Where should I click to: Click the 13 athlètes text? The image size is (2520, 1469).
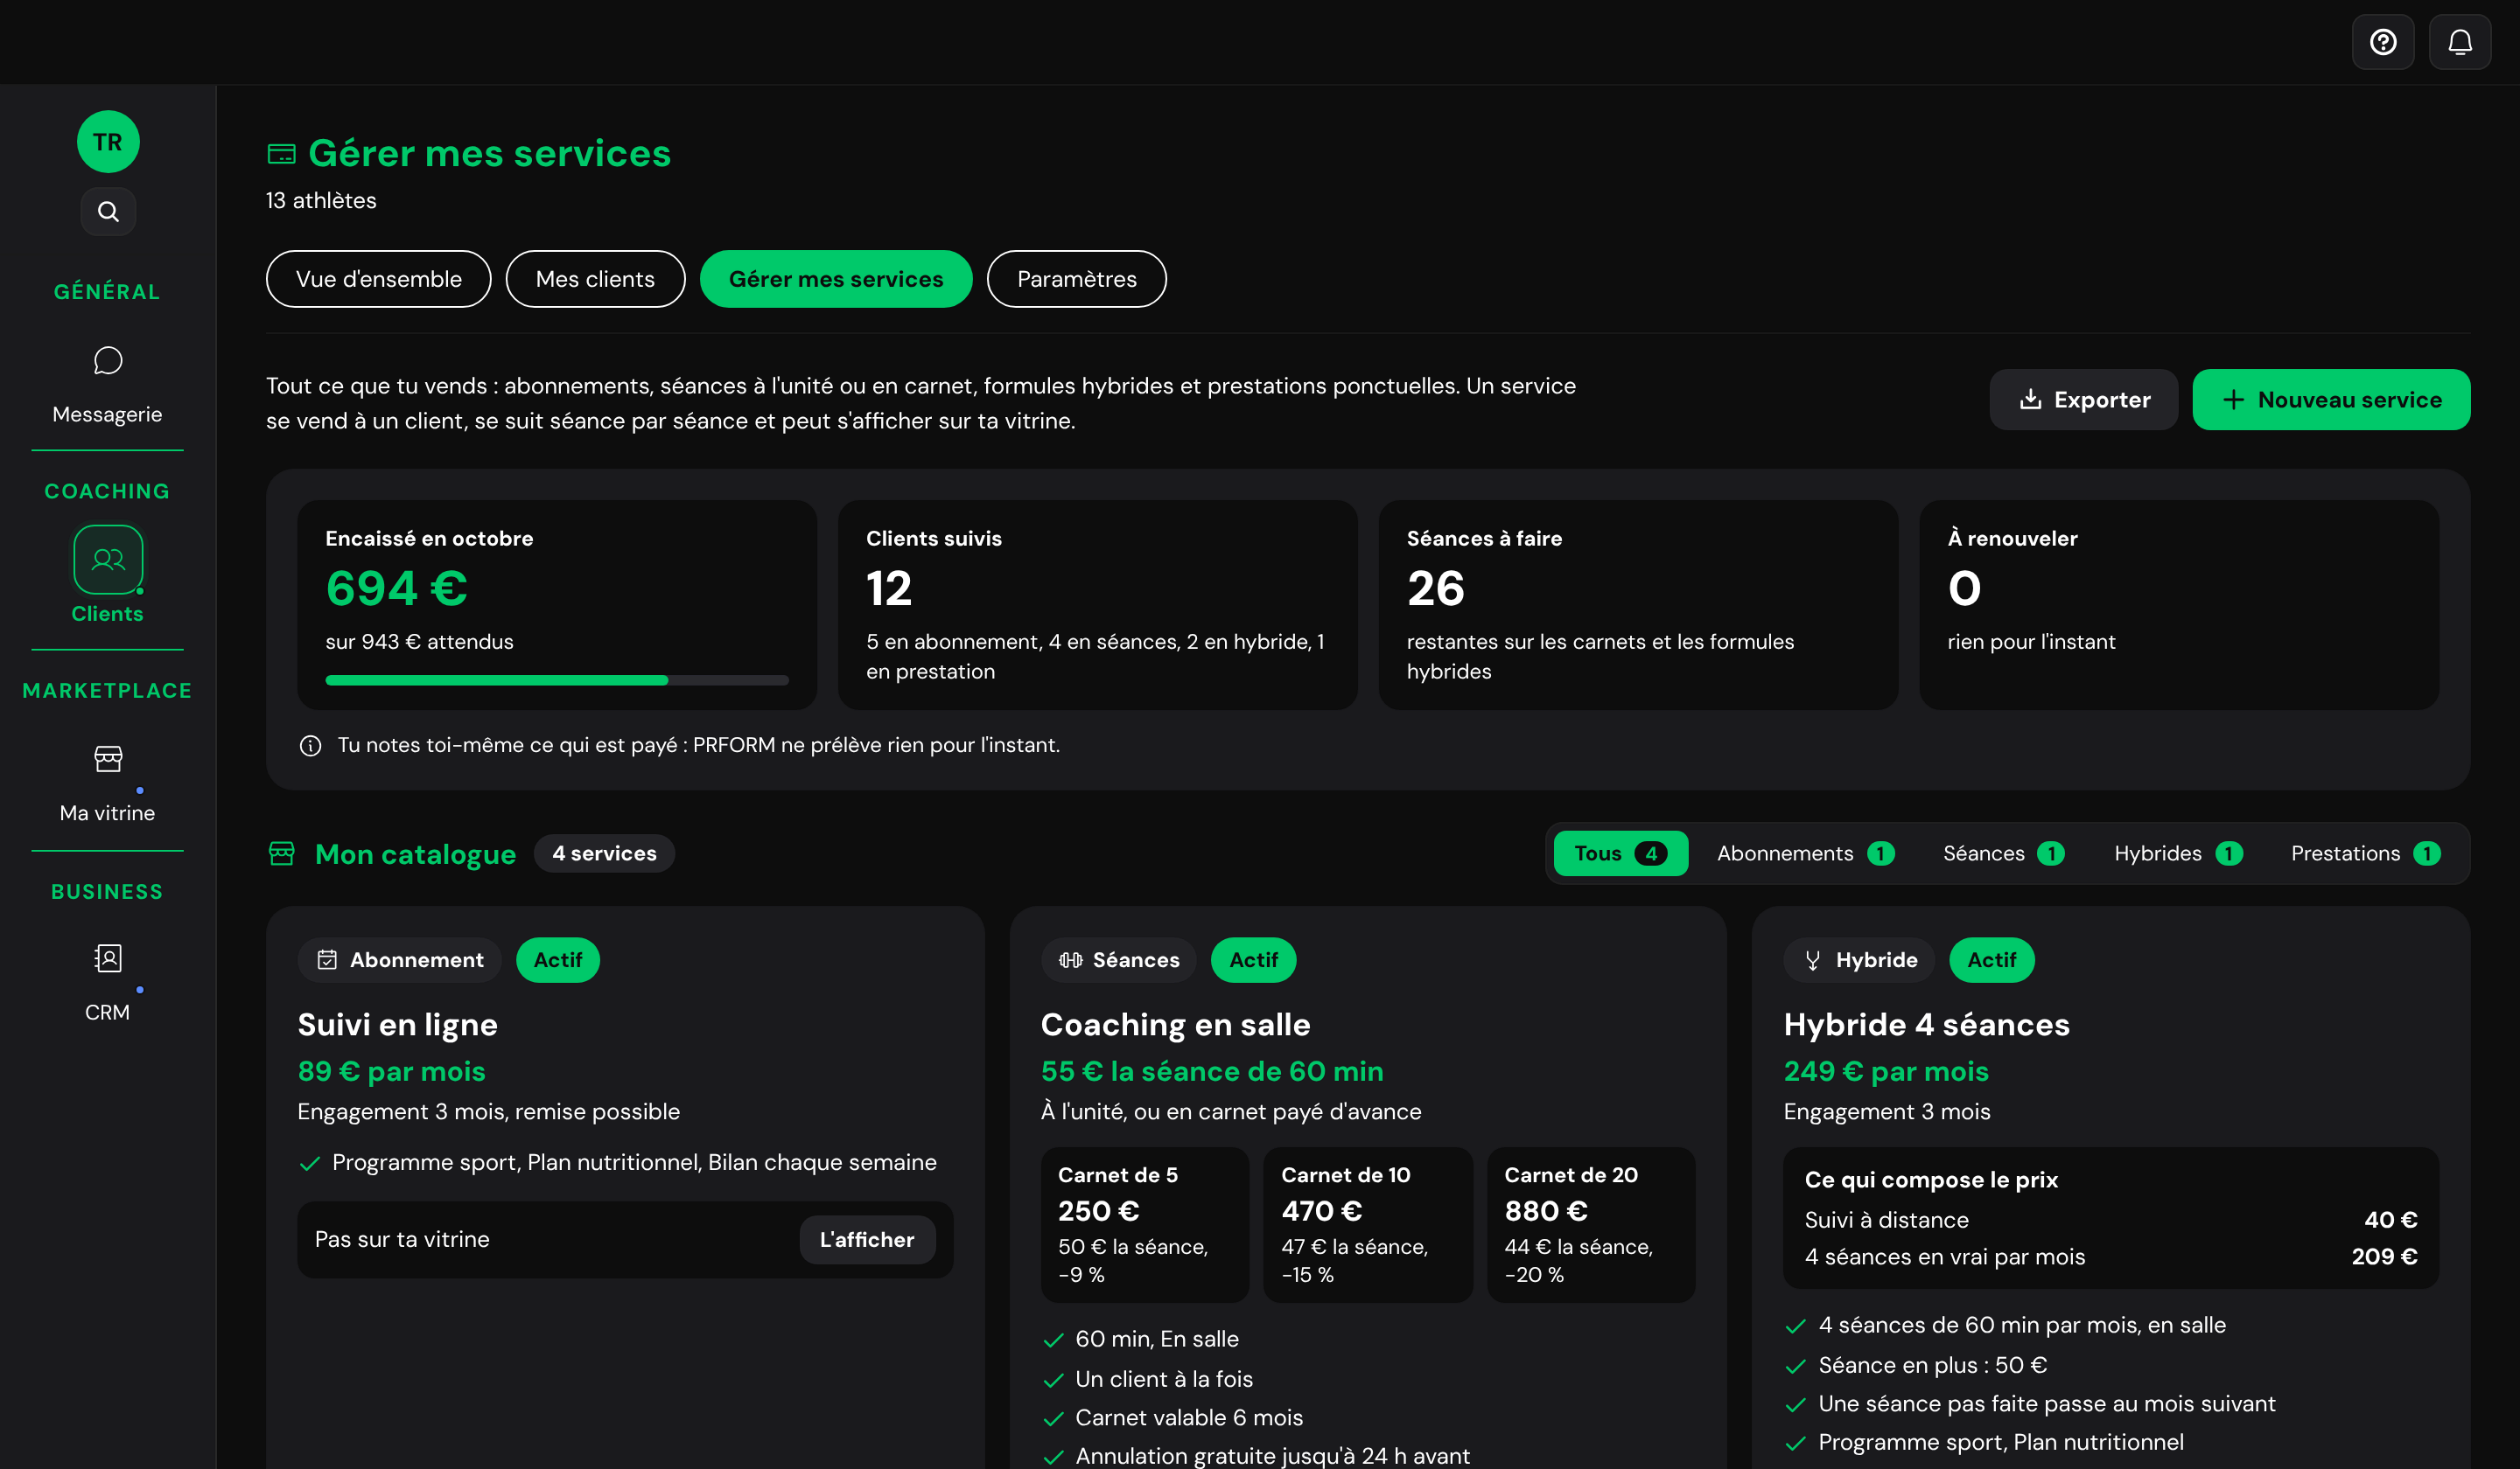pos(321,201)
